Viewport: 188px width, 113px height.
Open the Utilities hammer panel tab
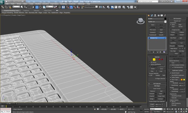coord(165,15)
